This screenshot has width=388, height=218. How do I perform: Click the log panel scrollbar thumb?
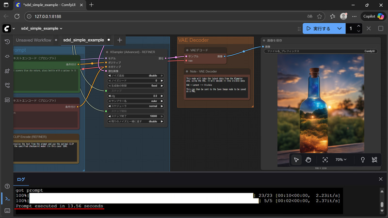click(382, 204)
